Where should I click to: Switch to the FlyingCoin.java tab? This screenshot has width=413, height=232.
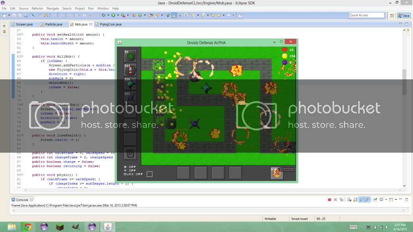pos(108,24)
